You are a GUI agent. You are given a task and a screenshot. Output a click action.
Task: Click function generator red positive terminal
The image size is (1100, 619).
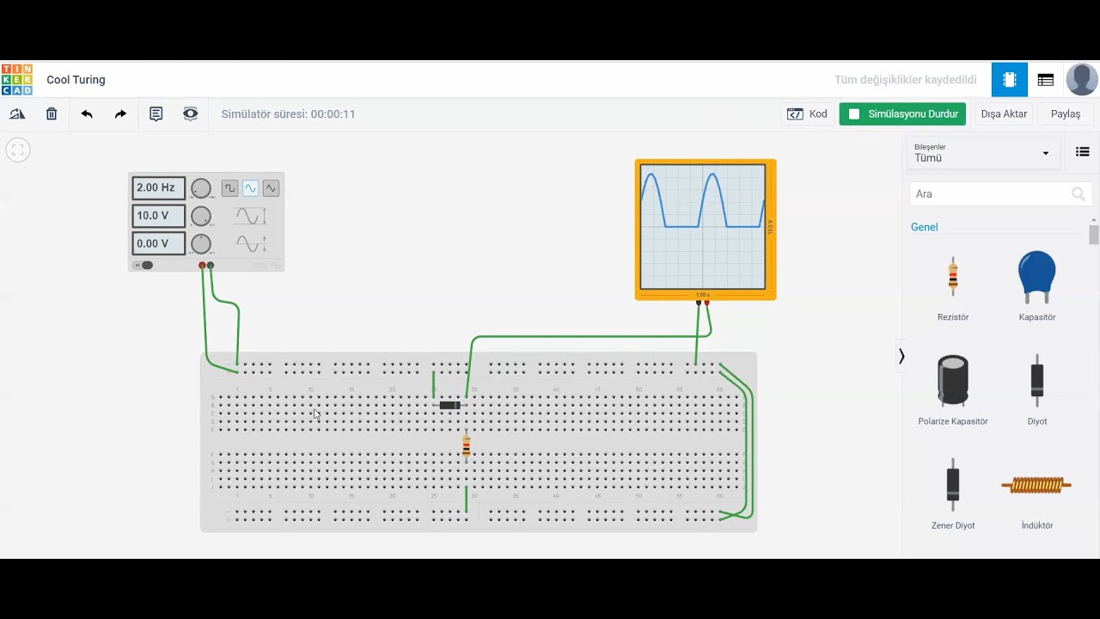tap(203, 265)
